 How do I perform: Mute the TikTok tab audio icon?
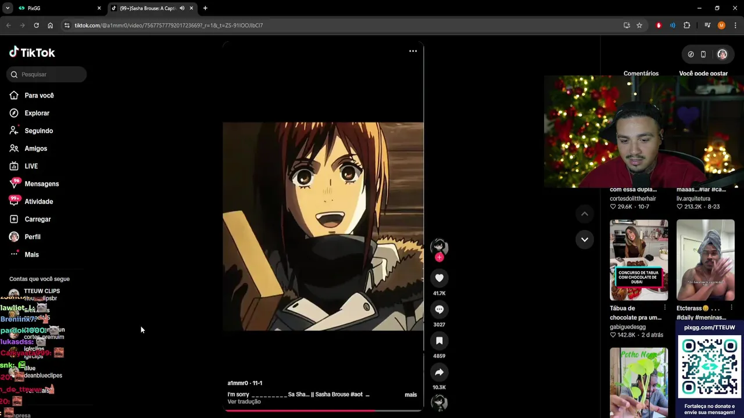(x=182, y=8)
